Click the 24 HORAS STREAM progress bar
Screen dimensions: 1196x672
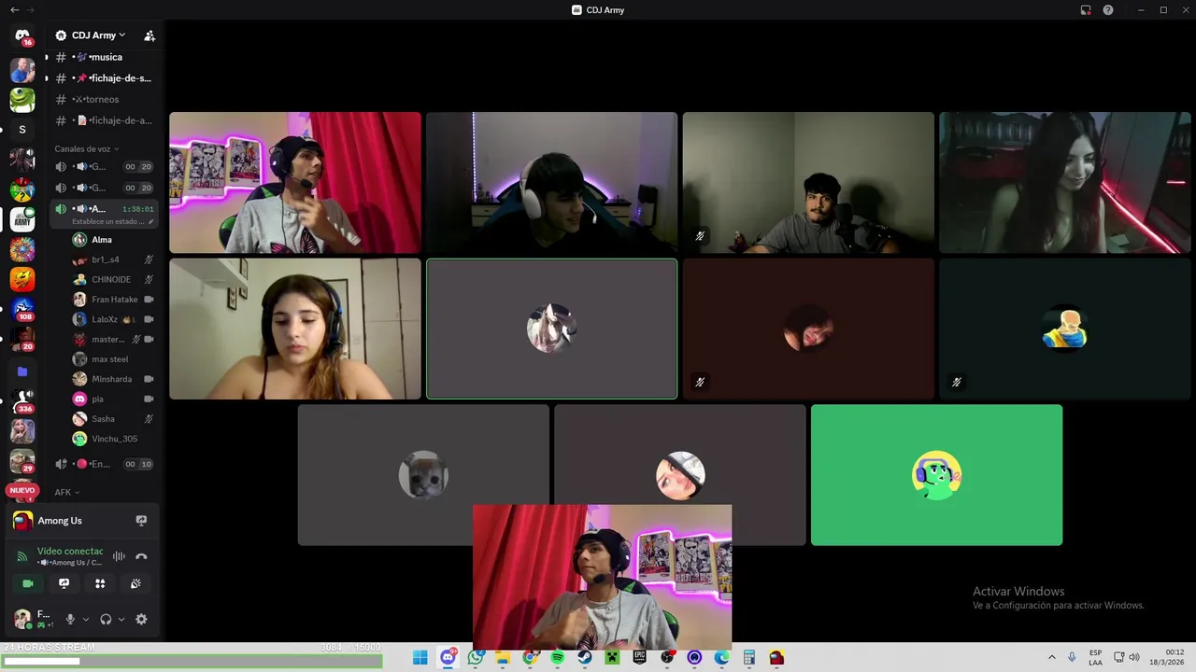192,661
